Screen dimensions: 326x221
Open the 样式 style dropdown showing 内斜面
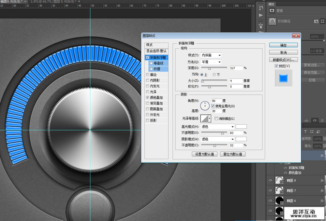pyautogui.click(x=211, y=55)
